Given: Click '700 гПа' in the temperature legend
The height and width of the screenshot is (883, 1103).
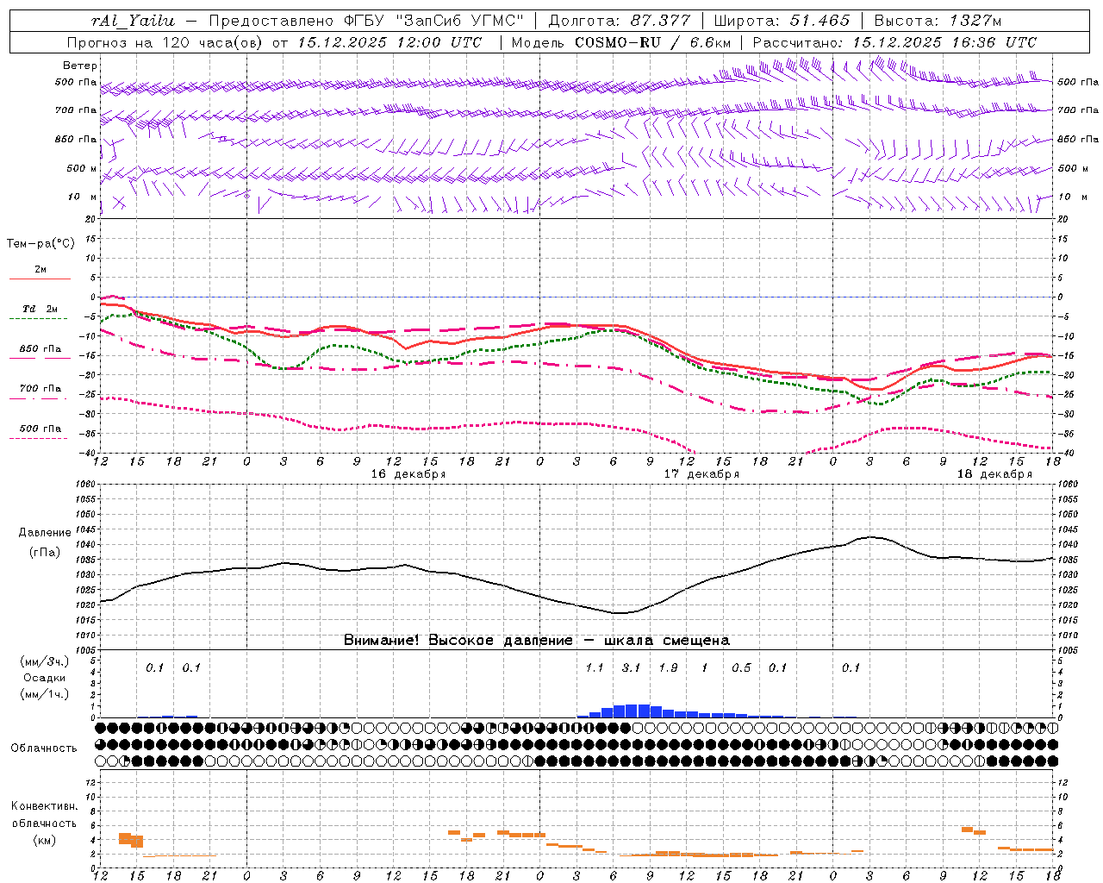Looking at the screenshot, I should pos(41,389).
